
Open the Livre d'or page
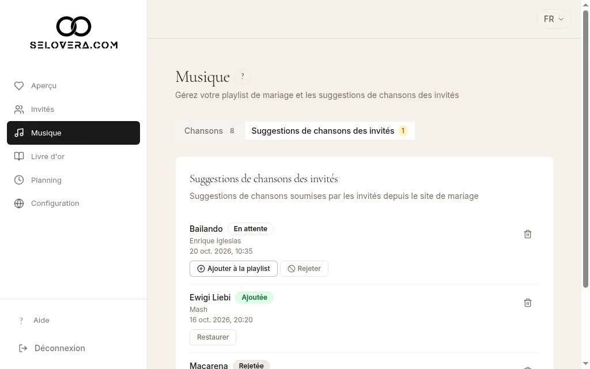coord(73,156)
